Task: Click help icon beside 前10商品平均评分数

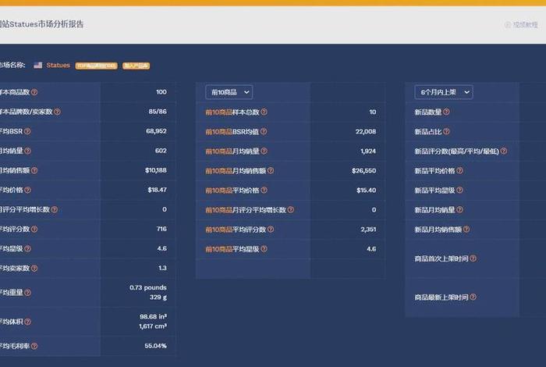Action: click(271, 229)
